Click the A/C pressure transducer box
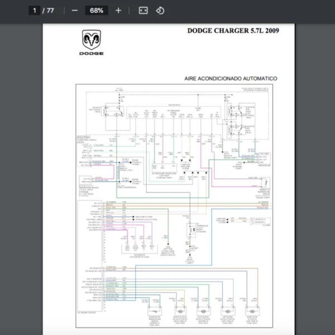The height and width of the screenshot is (335, 335). (x=160, y=167)
